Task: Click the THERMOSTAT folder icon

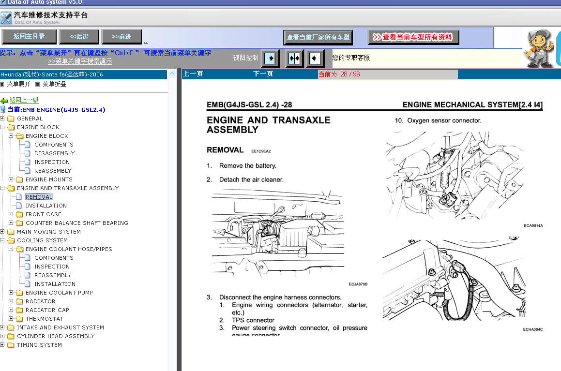Action: (x=20, y=319)
